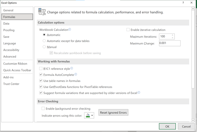Open Customize Ribbon category

tap(17, 64)
